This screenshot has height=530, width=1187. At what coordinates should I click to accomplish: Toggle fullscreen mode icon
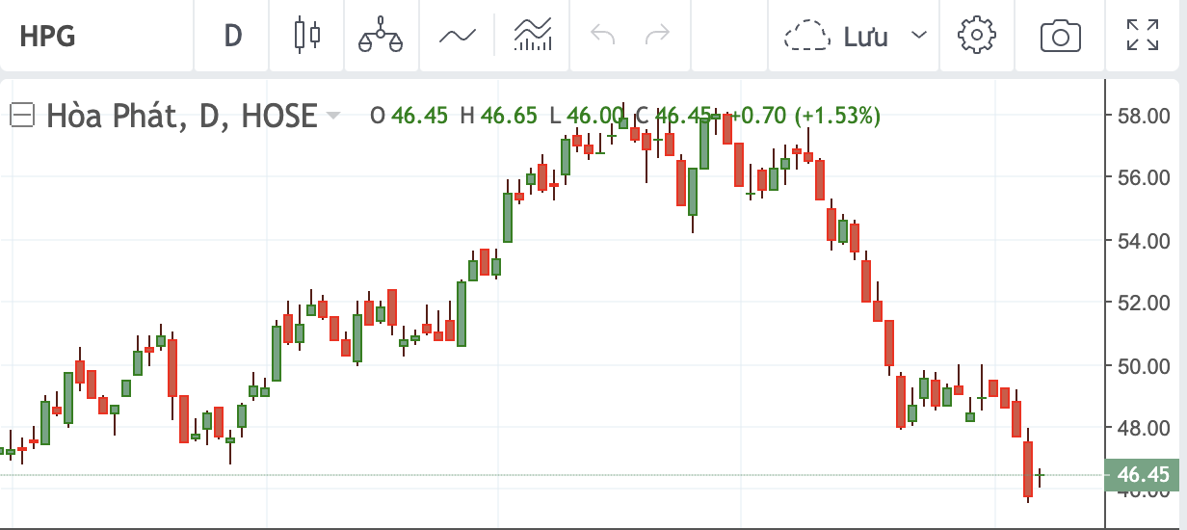click(1143, 36)
